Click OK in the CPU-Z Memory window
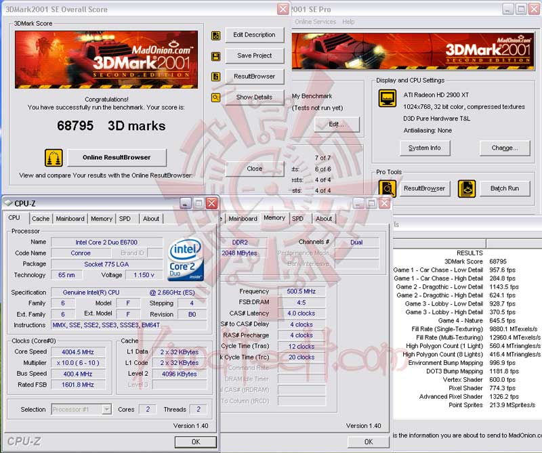Image resolution: width=542 pixels, height=453 pixels. (x=369, y=442)
